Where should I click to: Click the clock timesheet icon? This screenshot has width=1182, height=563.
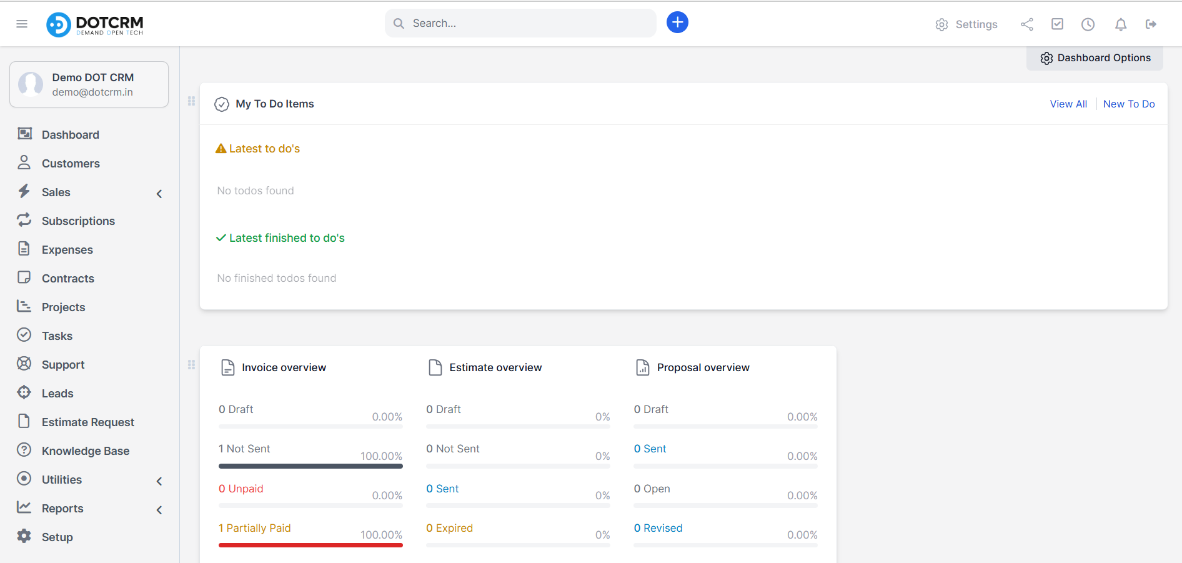coord(1088,24)
